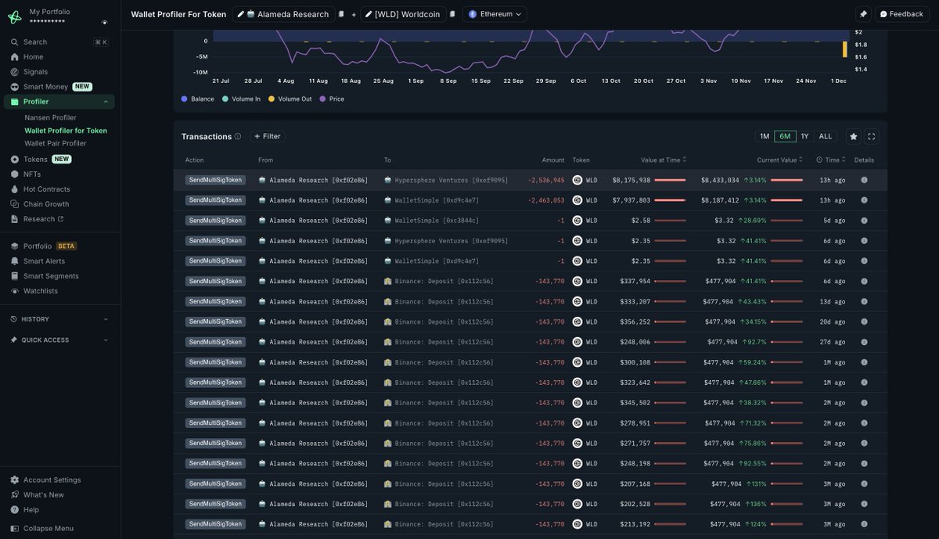Open details for 20d ago transaction
Screen dimensions: 939x539
click(864, 322)
